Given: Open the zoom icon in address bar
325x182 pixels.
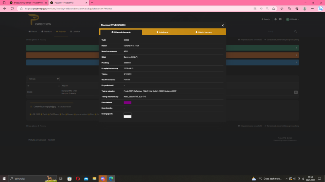Looking at the screenshot, I should click(x=267, y=9).
